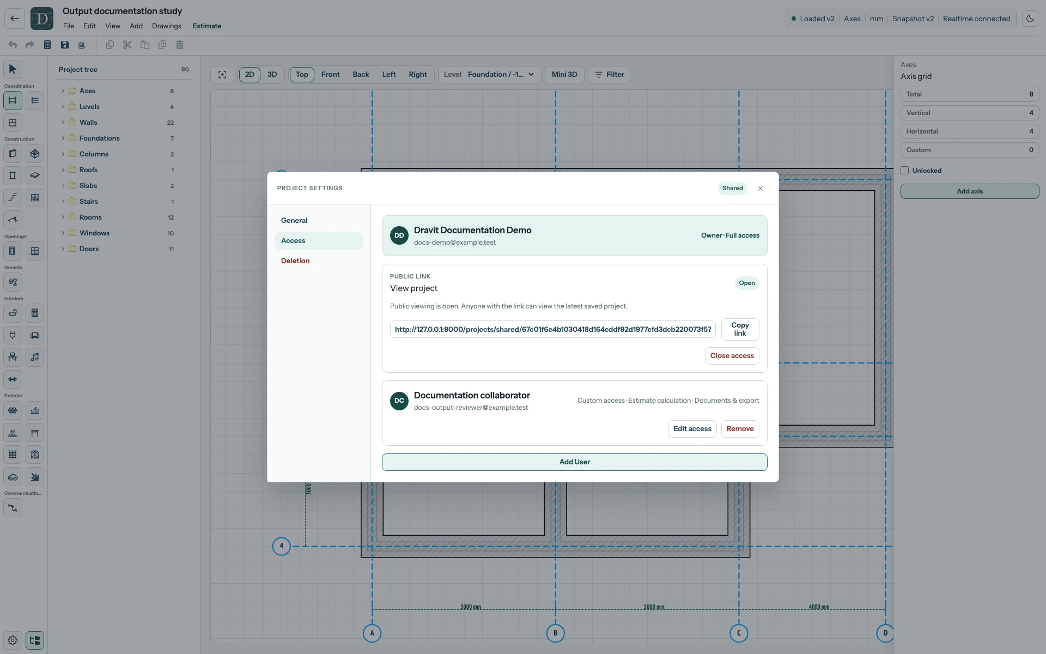Choose the stairs tool in Construction
Image resolution: width=1046 pixels, height=654 pixels.
(x=13, y=198)
